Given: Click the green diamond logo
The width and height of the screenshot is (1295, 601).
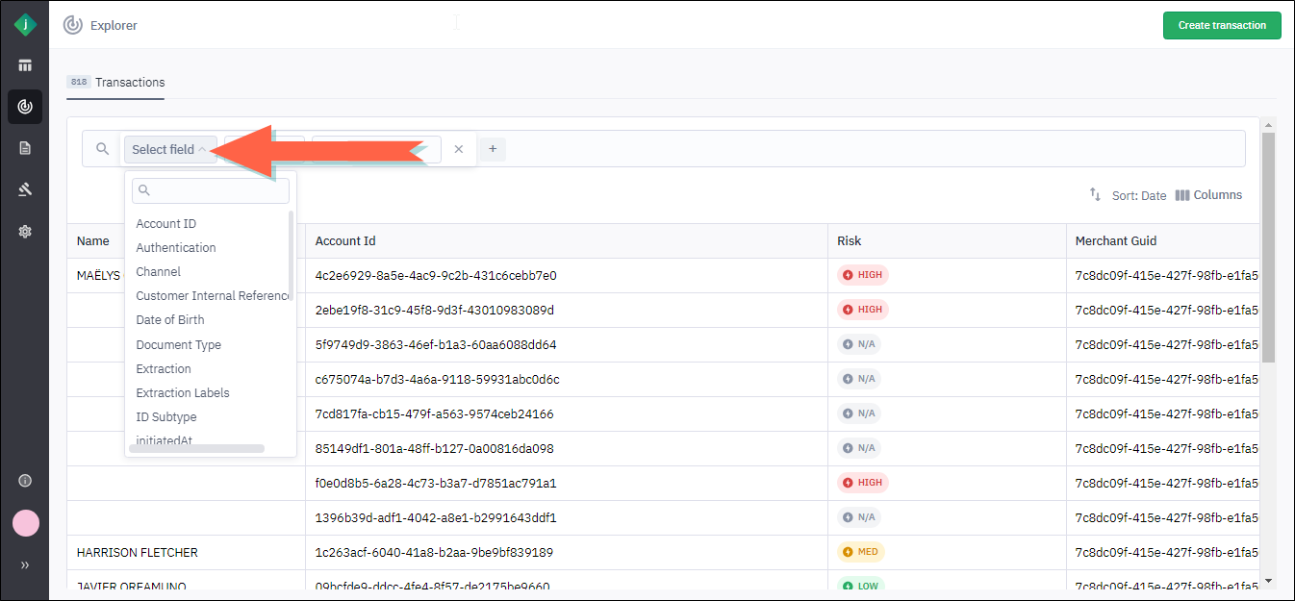Looking at the screenshot, I should (x=25, y=25).
